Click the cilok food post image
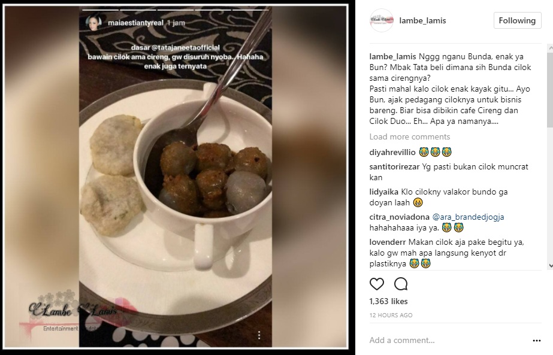 click(176, 176)
